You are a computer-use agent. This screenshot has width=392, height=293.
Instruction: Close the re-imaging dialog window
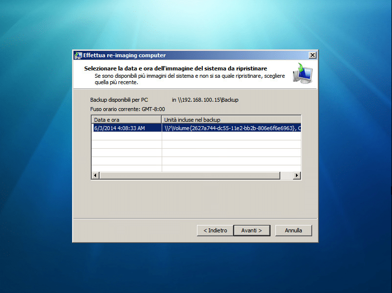click(x=313, y=55)
